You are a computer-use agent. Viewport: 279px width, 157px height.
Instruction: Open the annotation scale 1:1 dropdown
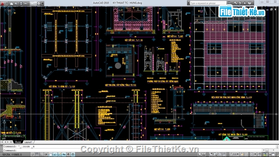coord(235,154)
